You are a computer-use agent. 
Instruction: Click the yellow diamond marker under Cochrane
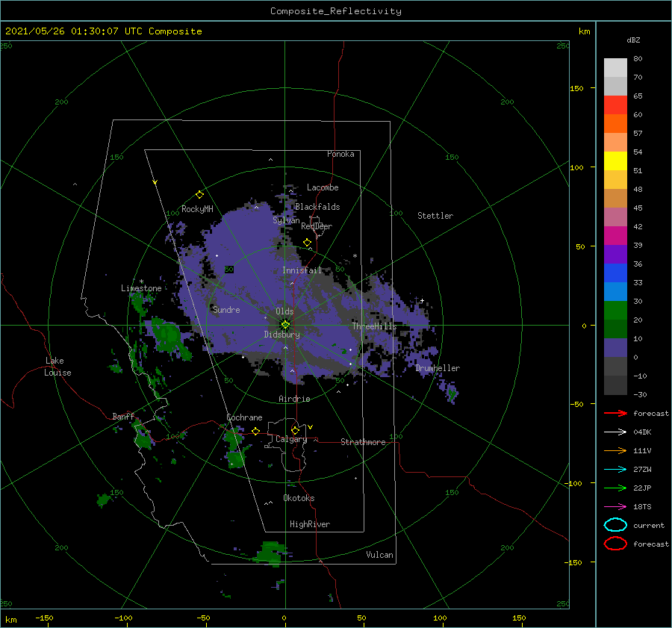click(x=255, y=431)
